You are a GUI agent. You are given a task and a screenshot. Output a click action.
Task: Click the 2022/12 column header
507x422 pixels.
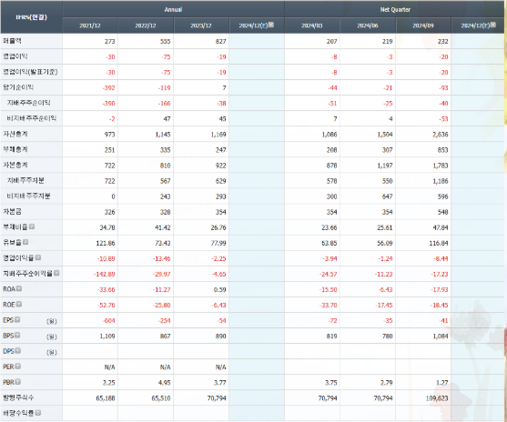146,25
